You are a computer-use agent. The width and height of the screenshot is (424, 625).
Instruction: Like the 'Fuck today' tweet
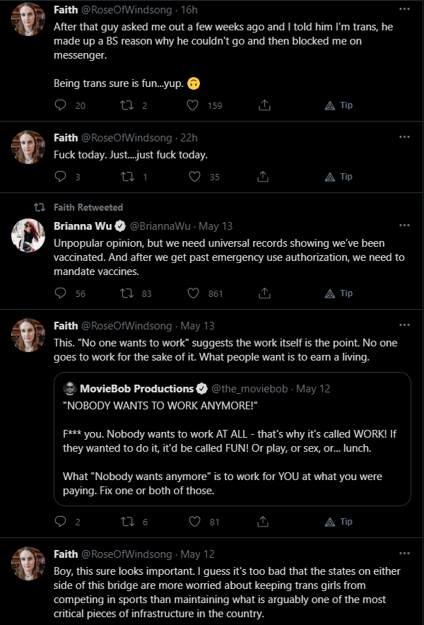point(194,177)
